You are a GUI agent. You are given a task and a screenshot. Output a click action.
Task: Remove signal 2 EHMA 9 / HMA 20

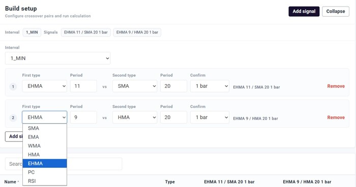pos(336,118)
